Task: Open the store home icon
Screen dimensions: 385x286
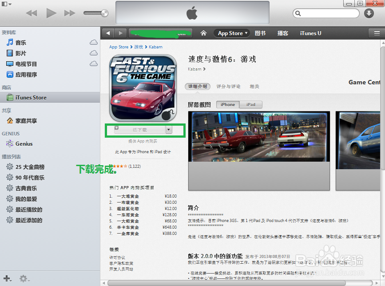Action: click(203, 33)
